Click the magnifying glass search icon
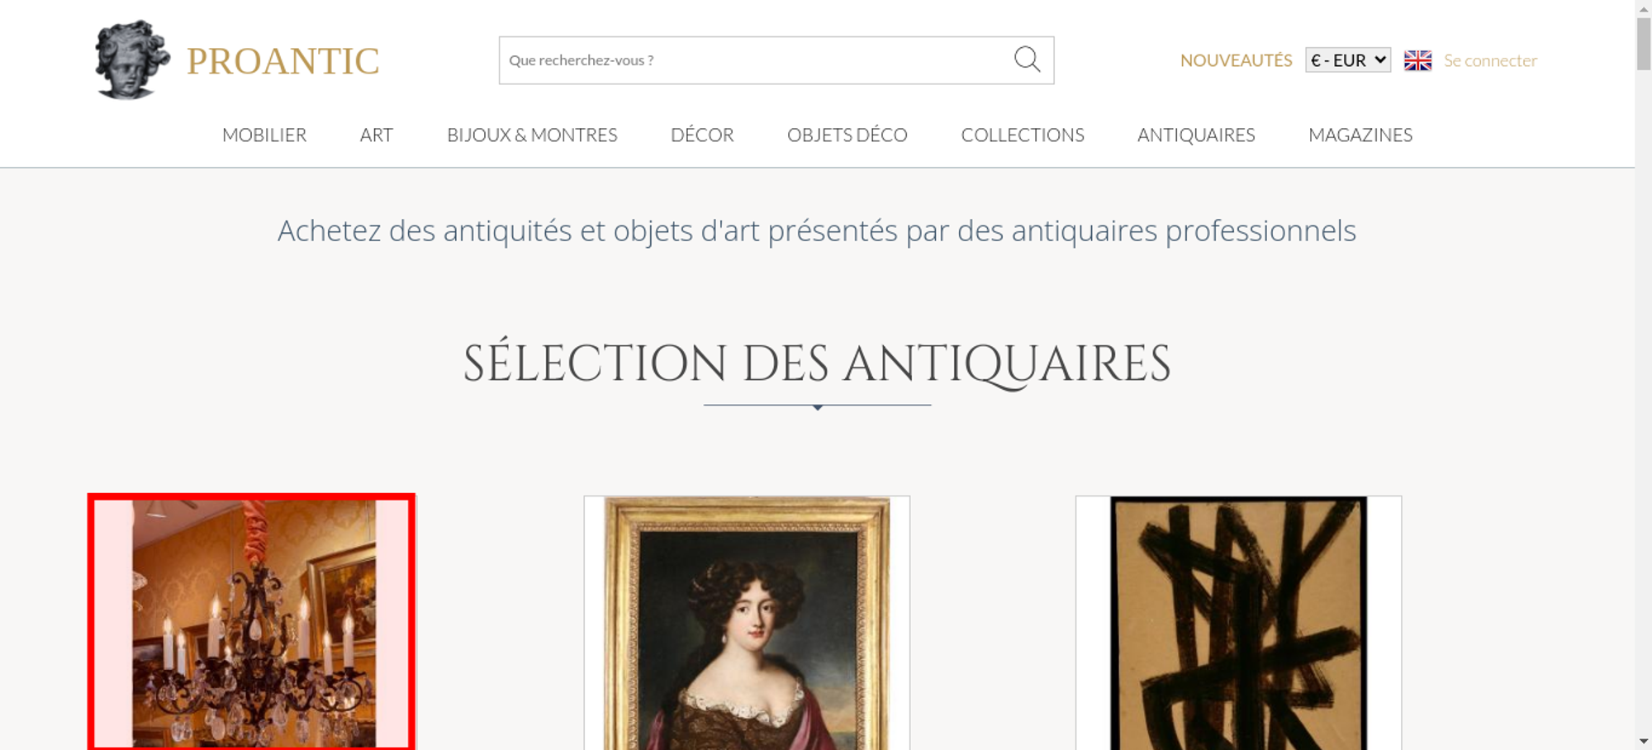 pyautogui.click(x=1027, y=59)
